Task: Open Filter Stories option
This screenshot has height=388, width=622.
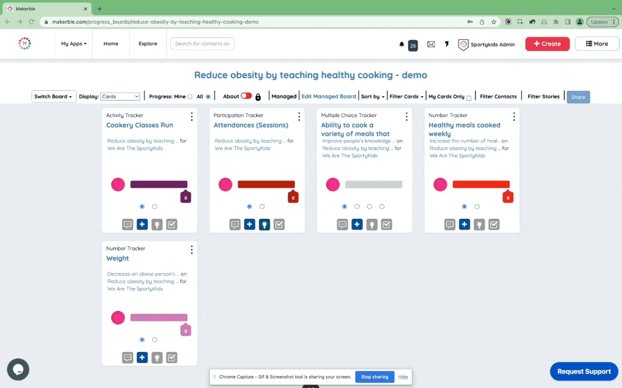Action: 544,96
